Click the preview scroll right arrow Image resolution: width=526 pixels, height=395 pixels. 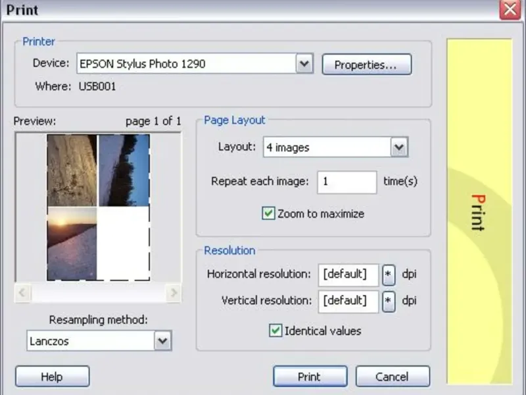coord(174,293)
